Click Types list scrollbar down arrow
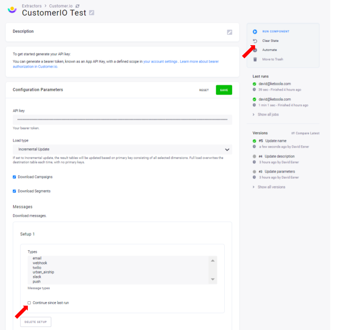This screenshot has height=330, width=352. (x=213, y=279)
